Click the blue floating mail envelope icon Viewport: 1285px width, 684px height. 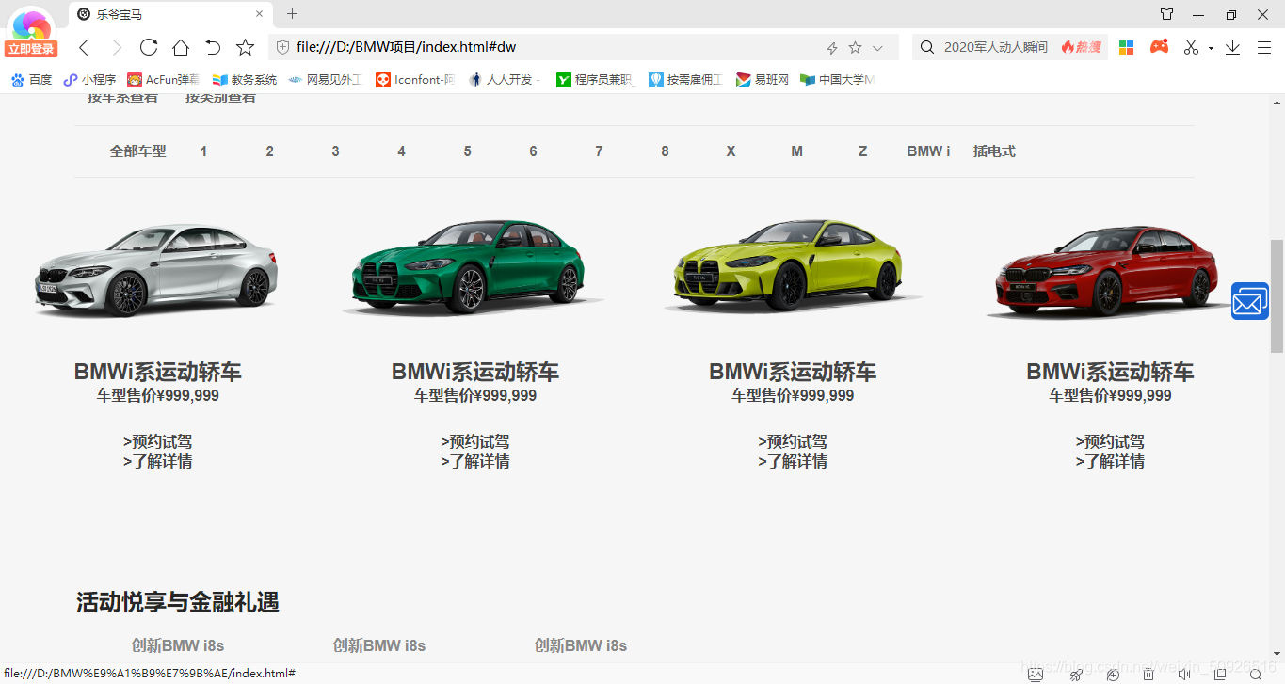tap(1250, 301)
